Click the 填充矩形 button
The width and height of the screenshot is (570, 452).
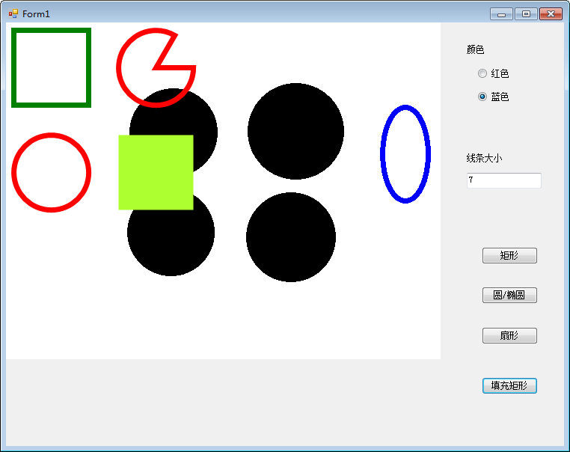509,385
